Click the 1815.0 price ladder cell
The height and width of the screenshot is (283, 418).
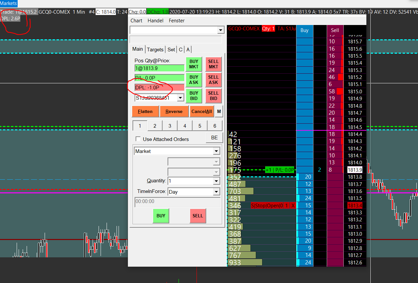pyautogui.click(x=355, y=91)
